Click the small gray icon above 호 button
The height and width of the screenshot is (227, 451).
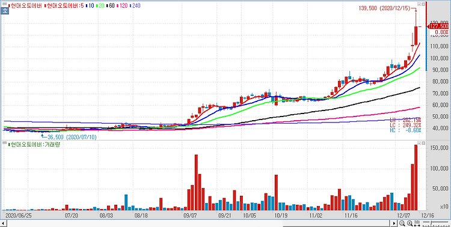[4, 4]
